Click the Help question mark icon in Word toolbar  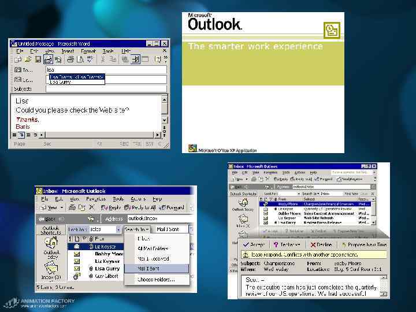[158, 60]
